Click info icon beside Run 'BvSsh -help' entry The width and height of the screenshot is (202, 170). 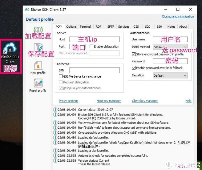[55, 127]
